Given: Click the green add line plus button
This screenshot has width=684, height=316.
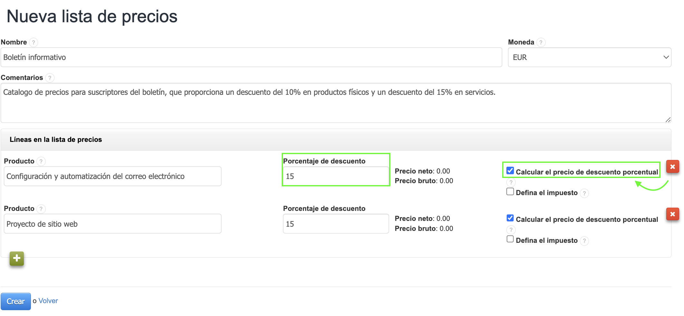Looking at the screenshot, I should 17,258.
